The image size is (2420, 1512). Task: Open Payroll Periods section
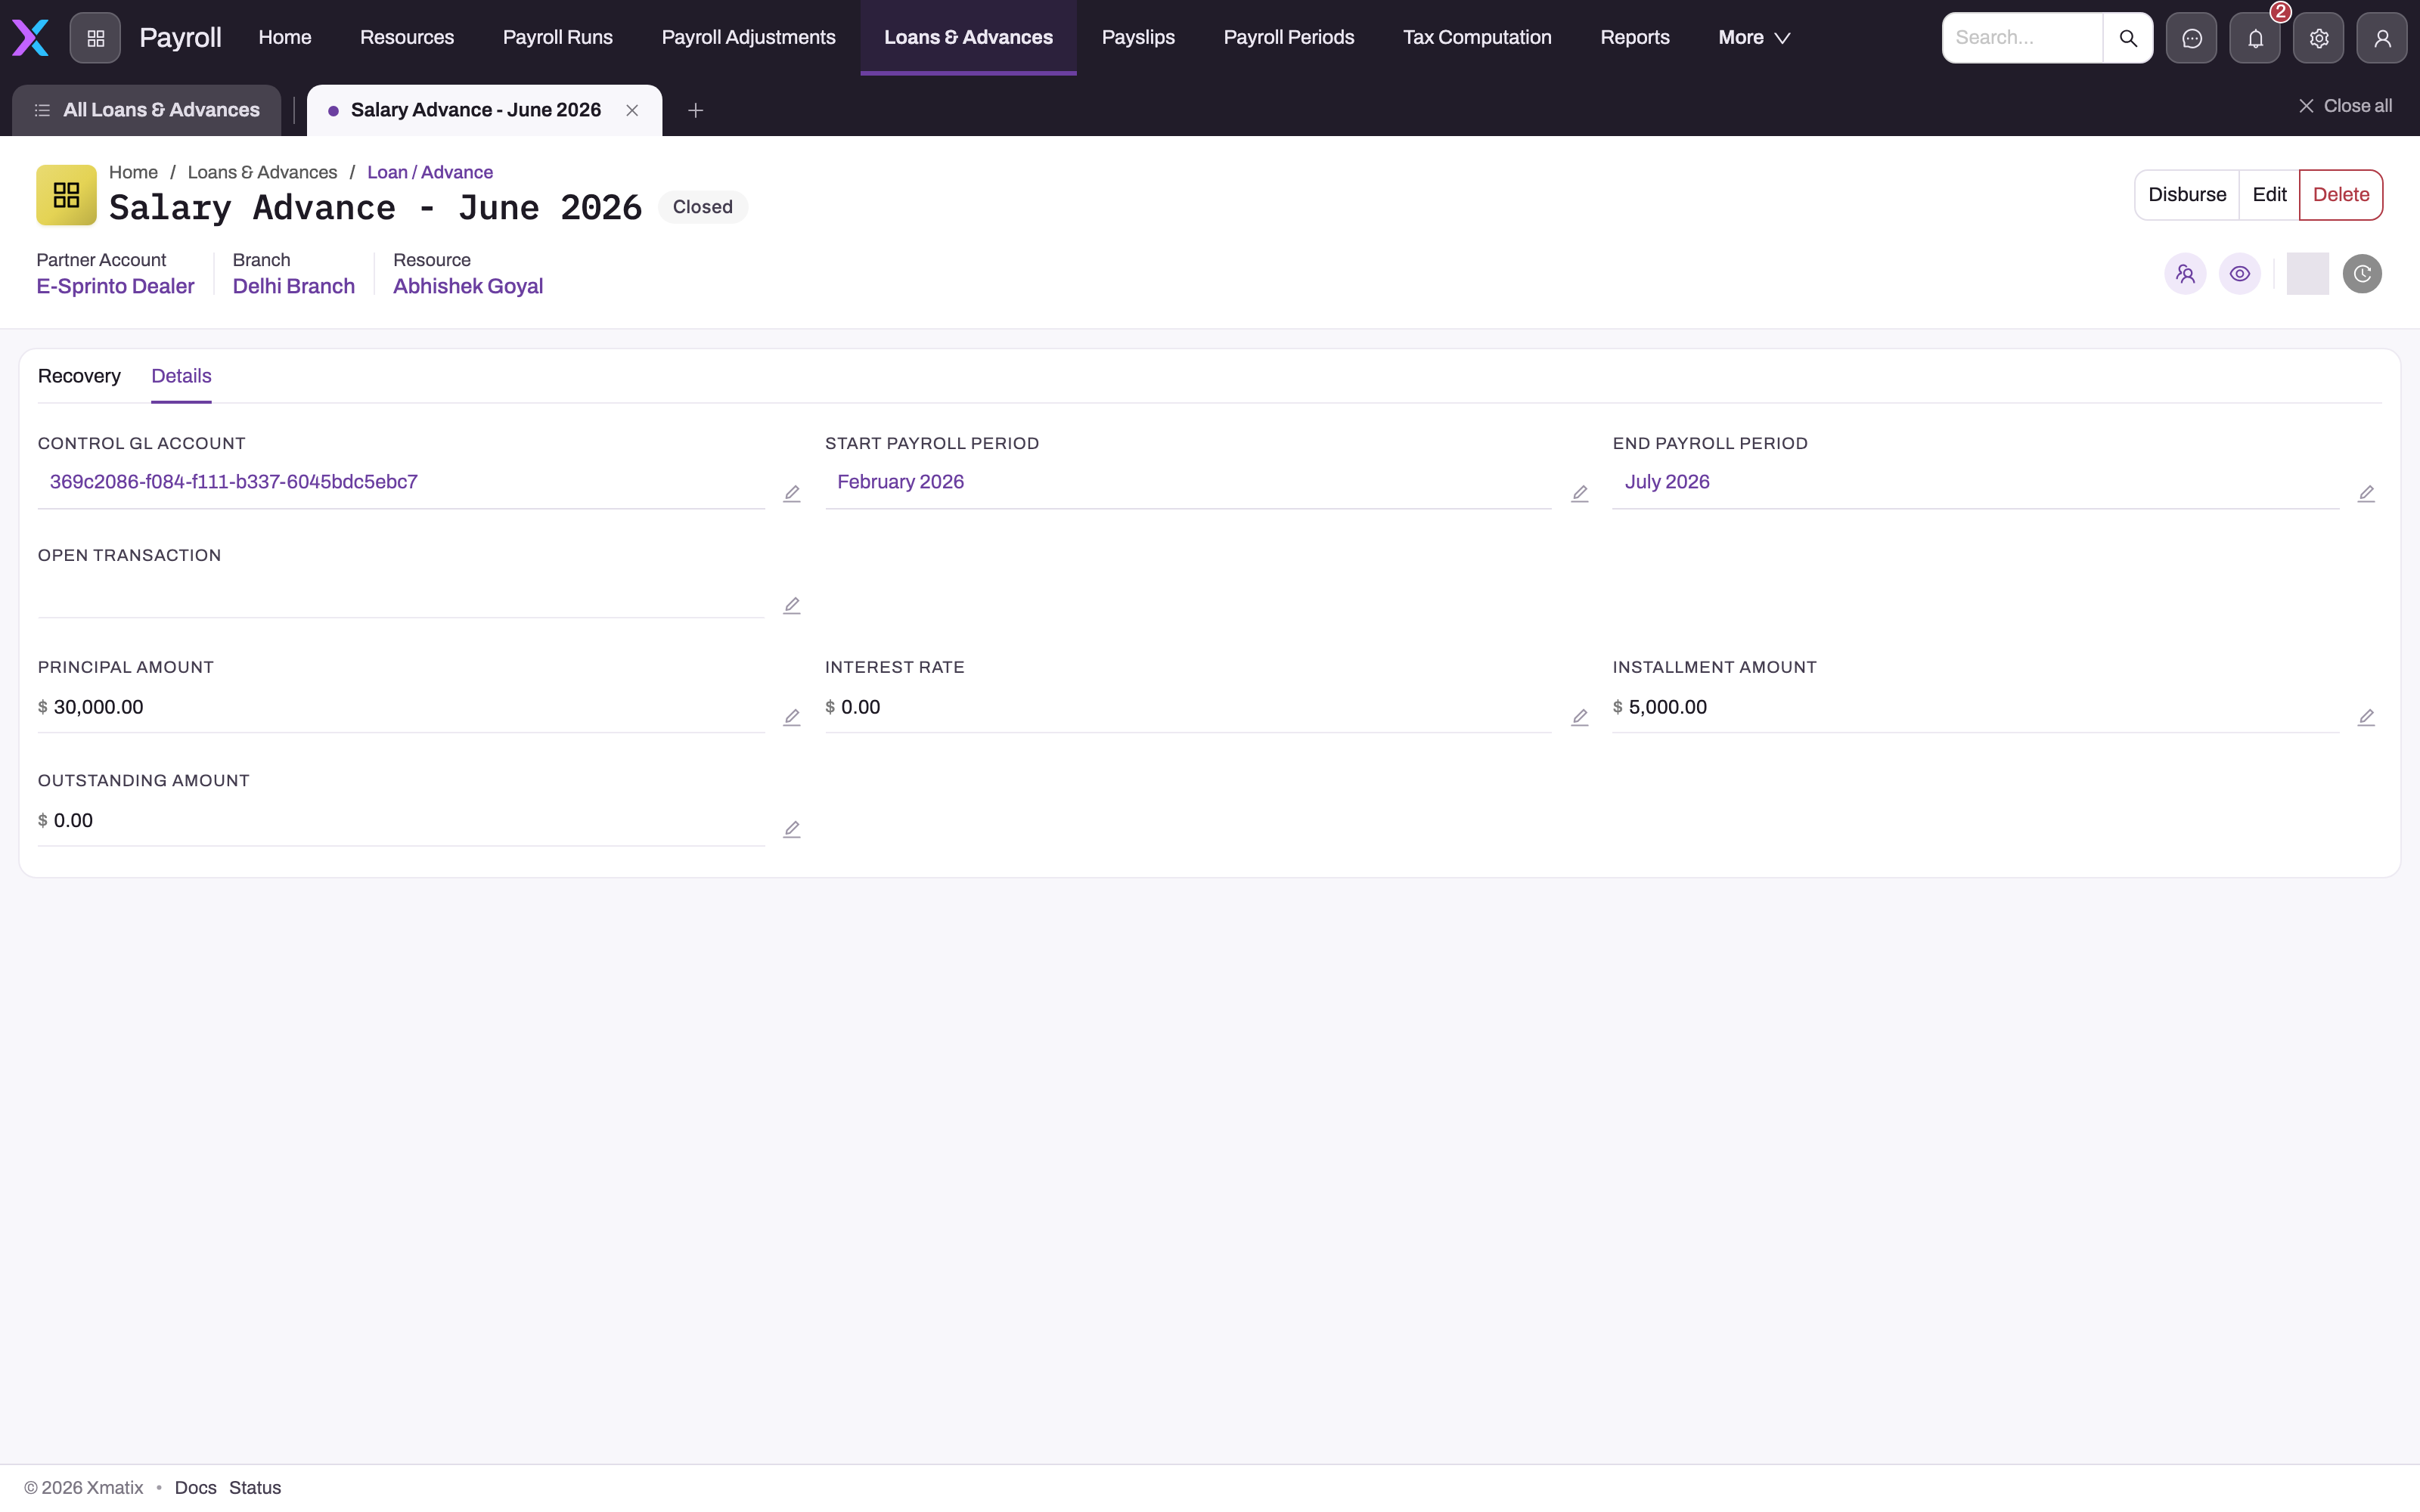[x=1289, y=38]
